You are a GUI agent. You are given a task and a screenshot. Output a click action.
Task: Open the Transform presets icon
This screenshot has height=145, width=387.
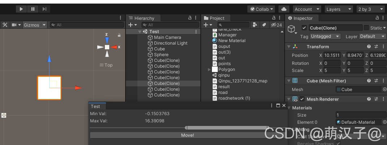(x=376, y=46)
